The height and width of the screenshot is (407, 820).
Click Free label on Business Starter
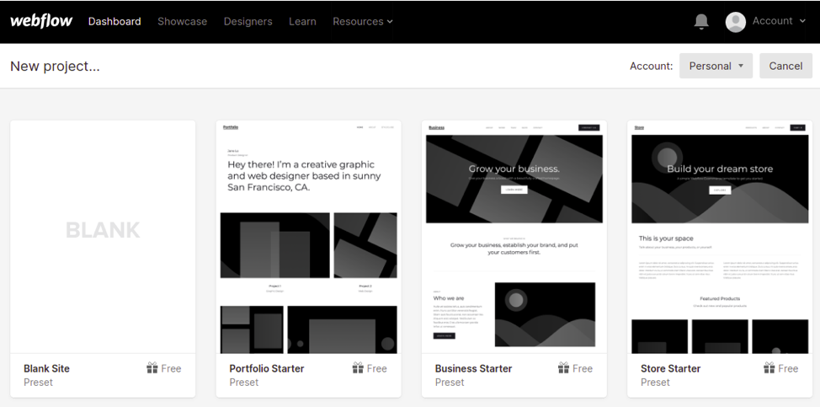[582, 368]
